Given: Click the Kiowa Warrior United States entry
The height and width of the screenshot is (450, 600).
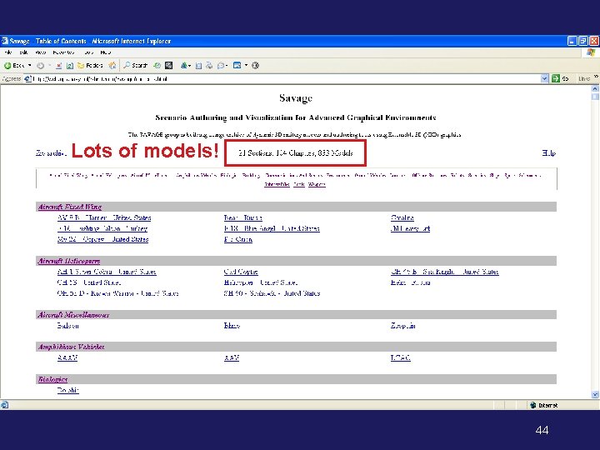Looking at the screenshot, I should tap(117, 293).
